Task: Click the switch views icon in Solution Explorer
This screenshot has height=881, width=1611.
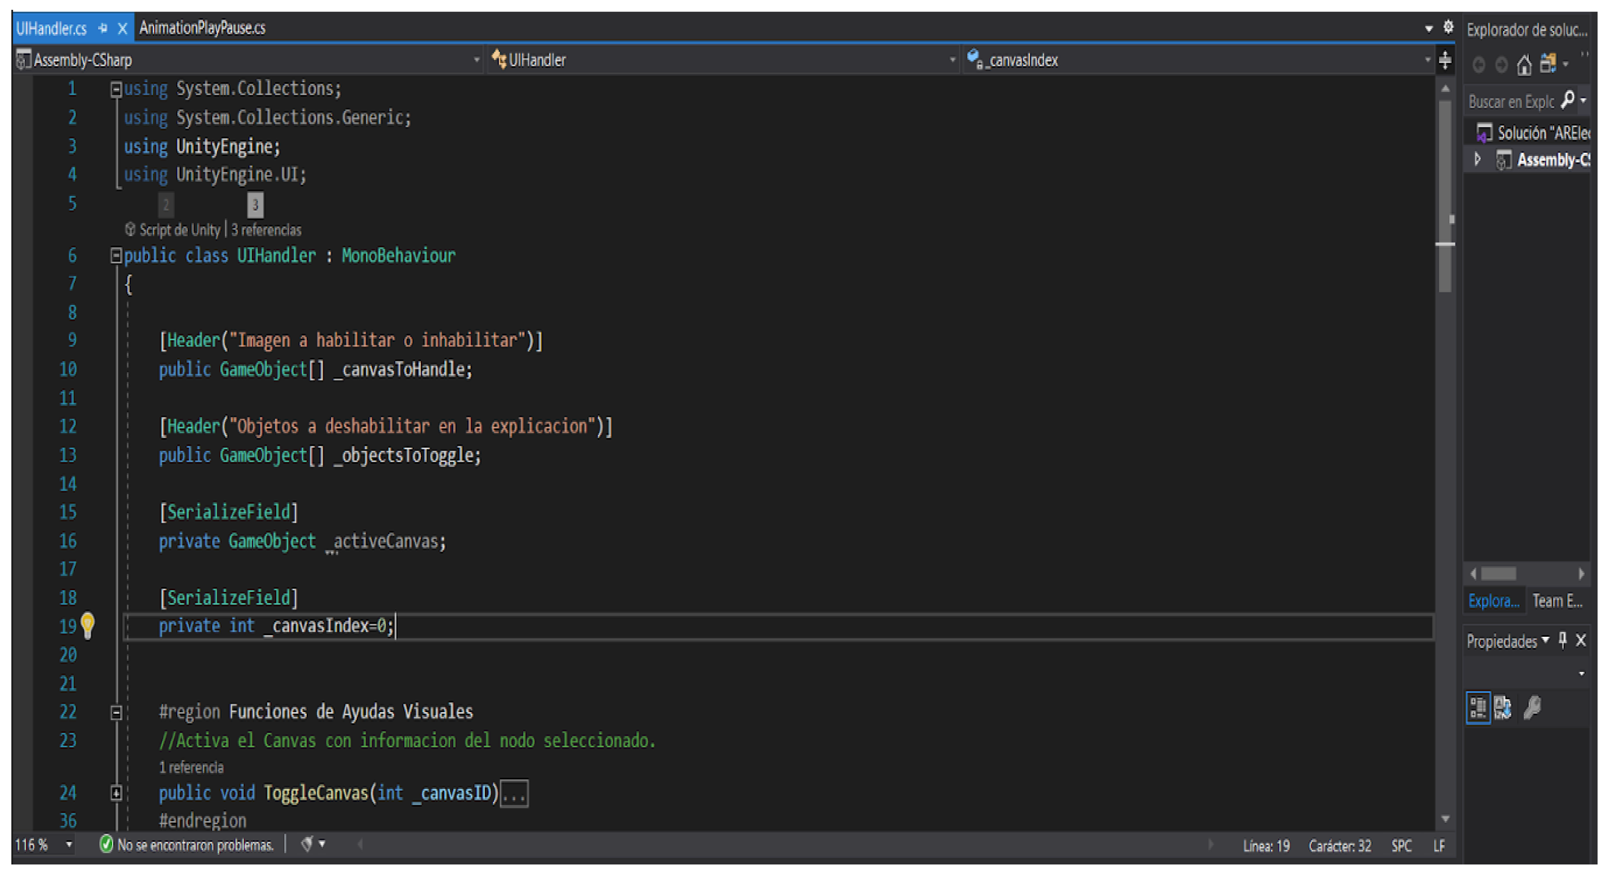Action: (1548, 64)
